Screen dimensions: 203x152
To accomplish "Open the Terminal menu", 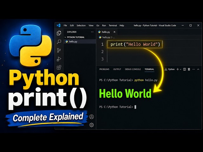I will (113, 25).
